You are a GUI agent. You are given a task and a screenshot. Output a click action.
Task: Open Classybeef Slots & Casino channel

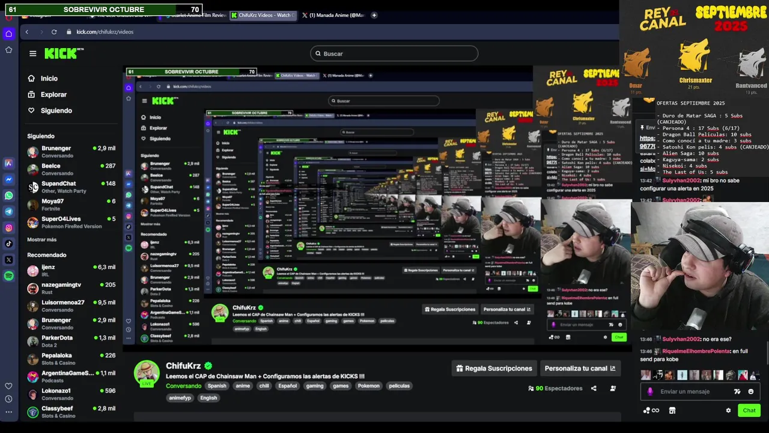click(71, 412)
